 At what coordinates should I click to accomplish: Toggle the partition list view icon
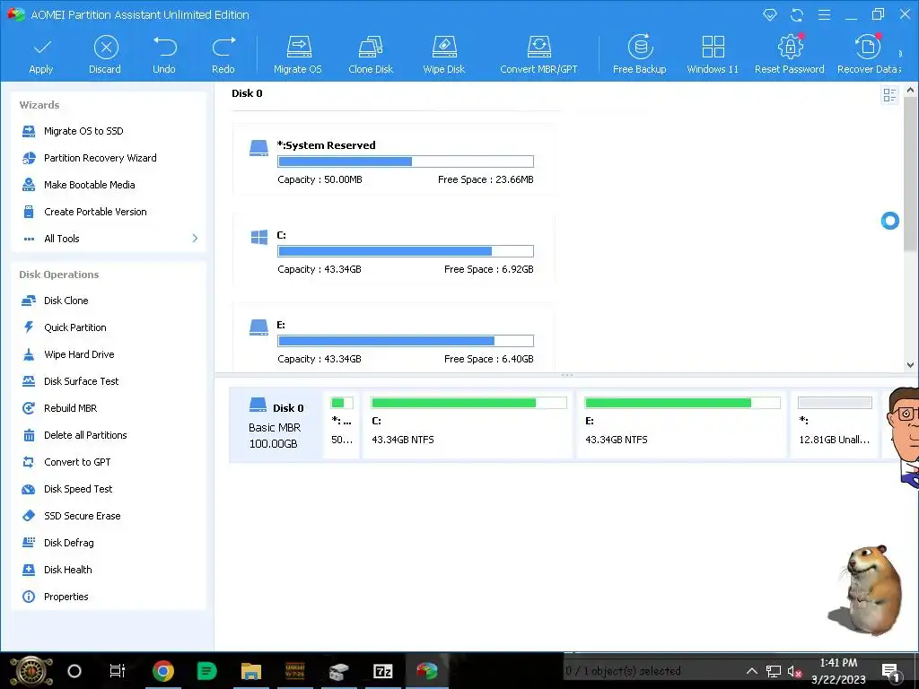[x=889, y=95]
